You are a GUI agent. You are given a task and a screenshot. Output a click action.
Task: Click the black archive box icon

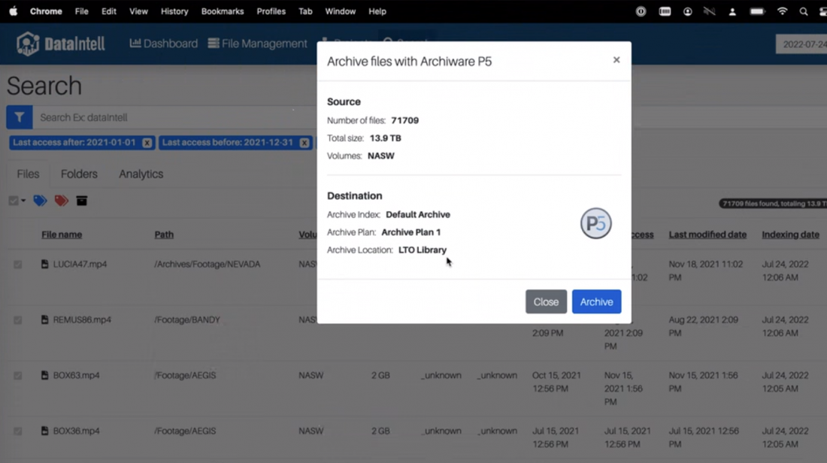(x=82, y=201)
